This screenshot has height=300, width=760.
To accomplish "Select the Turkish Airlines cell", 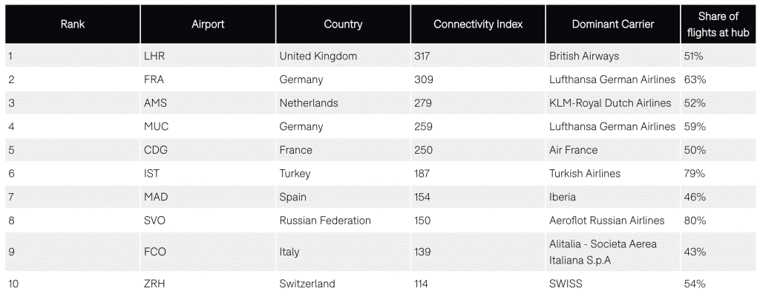I will (613, 174).
